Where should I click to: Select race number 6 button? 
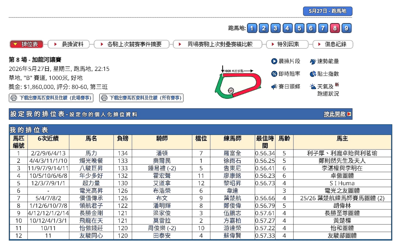(311, 28)
